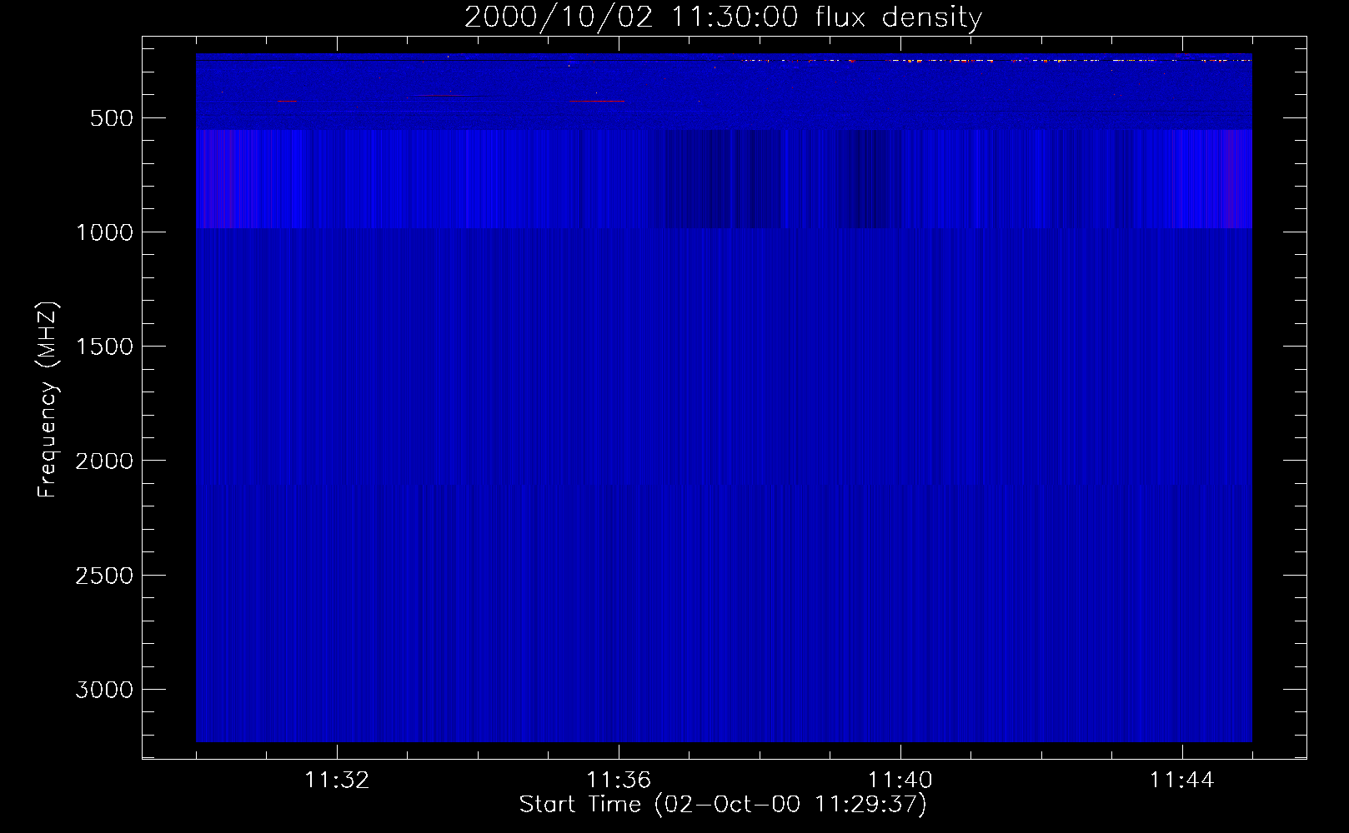Click the 11:44 time tick label

(1182, 781)
